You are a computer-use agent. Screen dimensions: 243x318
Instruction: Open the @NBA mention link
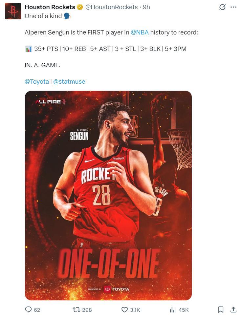coord(140,32)
